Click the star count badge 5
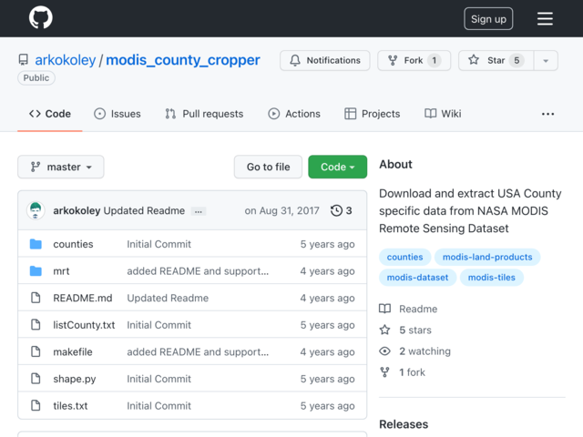This screenshot has width=583, height=437. pyautogui.click(x=517, y=60)
